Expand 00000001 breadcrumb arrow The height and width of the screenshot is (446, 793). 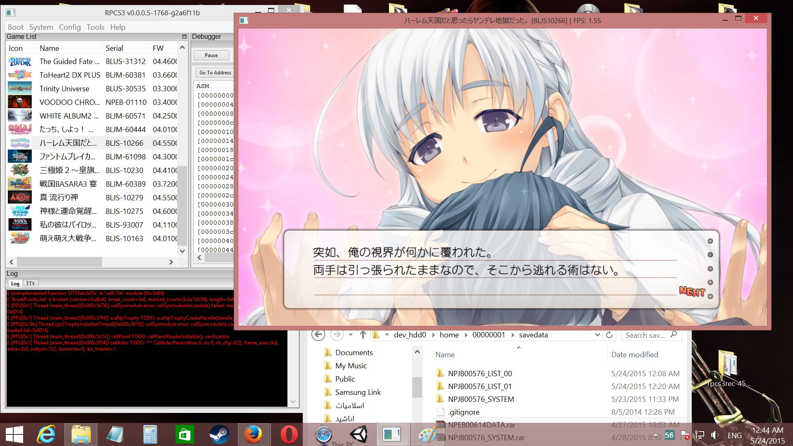point(512,335)
